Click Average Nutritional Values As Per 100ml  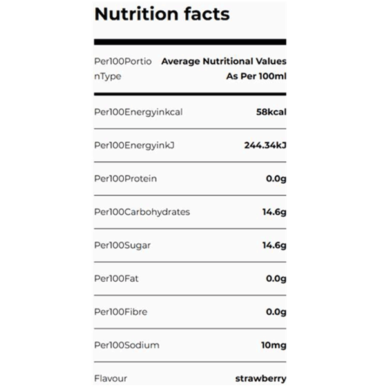(224, 68)
